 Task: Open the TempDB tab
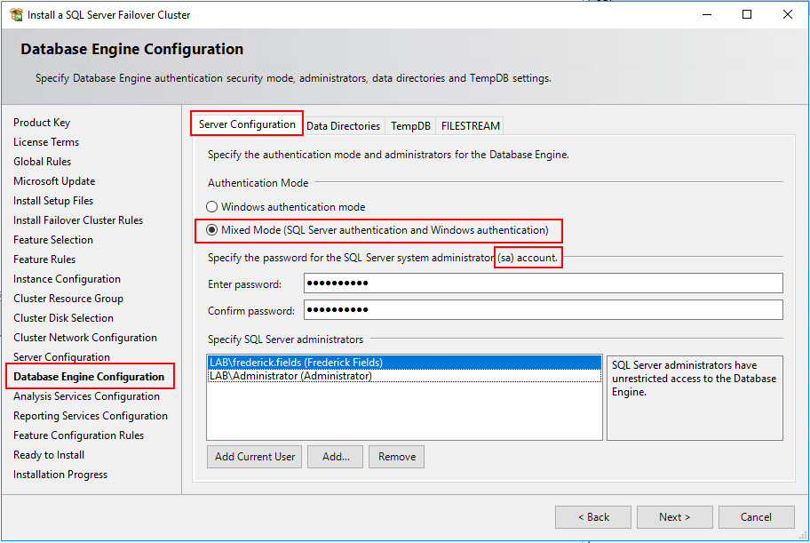(x=410, y=126)
